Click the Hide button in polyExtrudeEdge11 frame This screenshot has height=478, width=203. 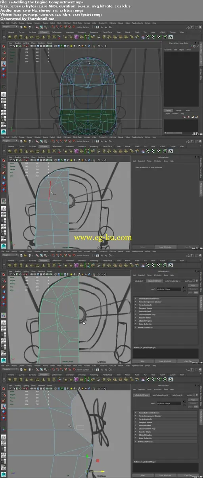click(x=195, y=292)
